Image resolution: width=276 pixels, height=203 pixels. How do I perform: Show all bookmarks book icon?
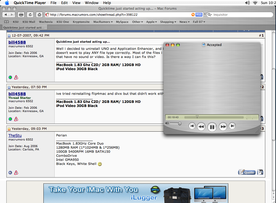tap(7, 22)
